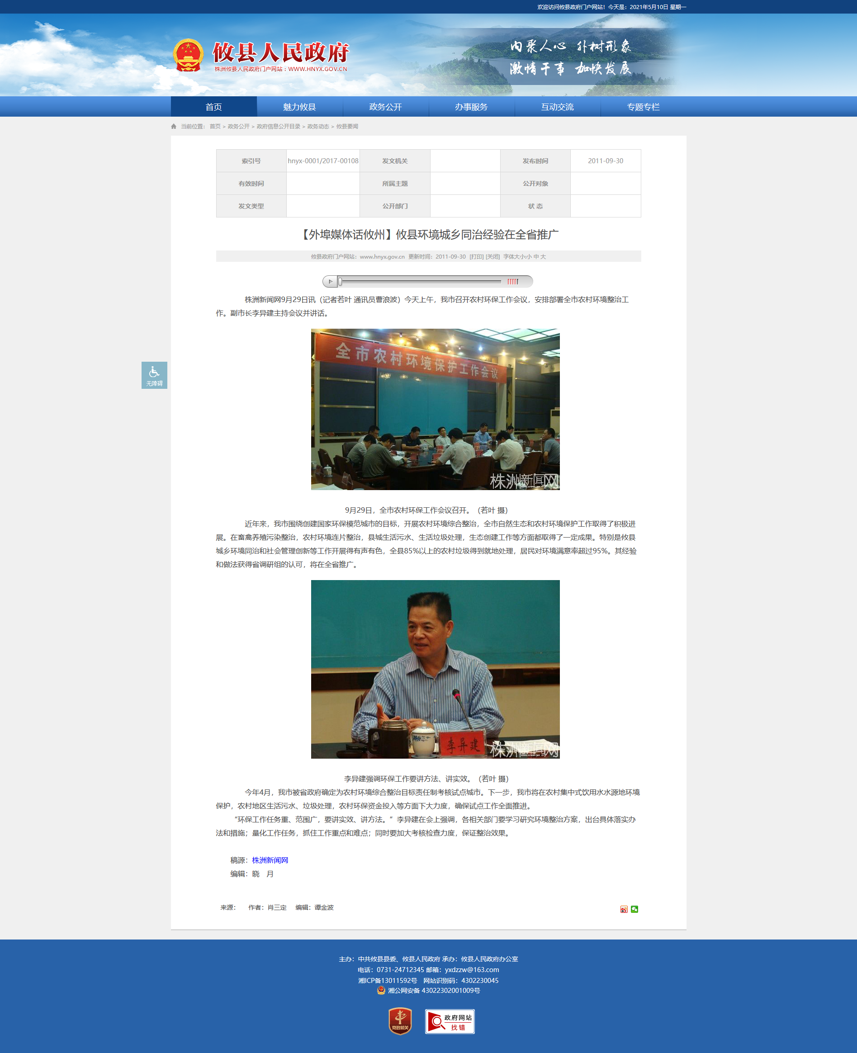Click the audio seek bar track
The height and width of the screenshot is (1053, 857).
pos(420,282)
